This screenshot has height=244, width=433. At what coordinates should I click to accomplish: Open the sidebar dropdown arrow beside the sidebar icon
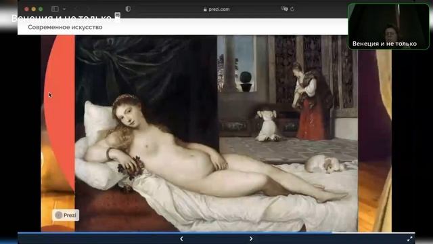[x=64, y=9]
